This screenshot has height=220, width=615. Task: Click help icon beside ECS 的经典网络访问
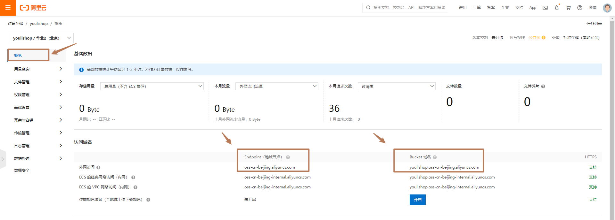coord(133,177)
